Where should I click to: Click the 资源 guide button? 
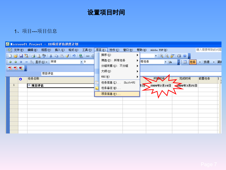pyautogui.click(x=206, y=62)
